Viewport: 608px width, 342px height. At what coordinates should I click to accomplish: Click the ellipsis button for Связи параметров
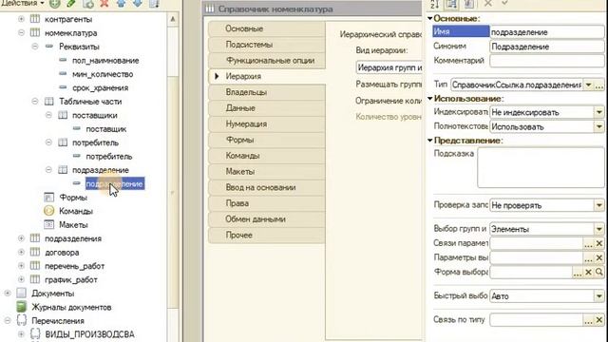point(588,243)
